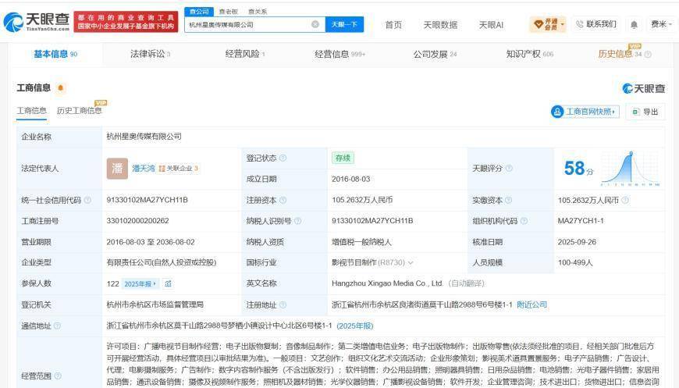Click credit code 91330102MA27YCH11B value
Screen dimensions: 679x388
[148, 200]
